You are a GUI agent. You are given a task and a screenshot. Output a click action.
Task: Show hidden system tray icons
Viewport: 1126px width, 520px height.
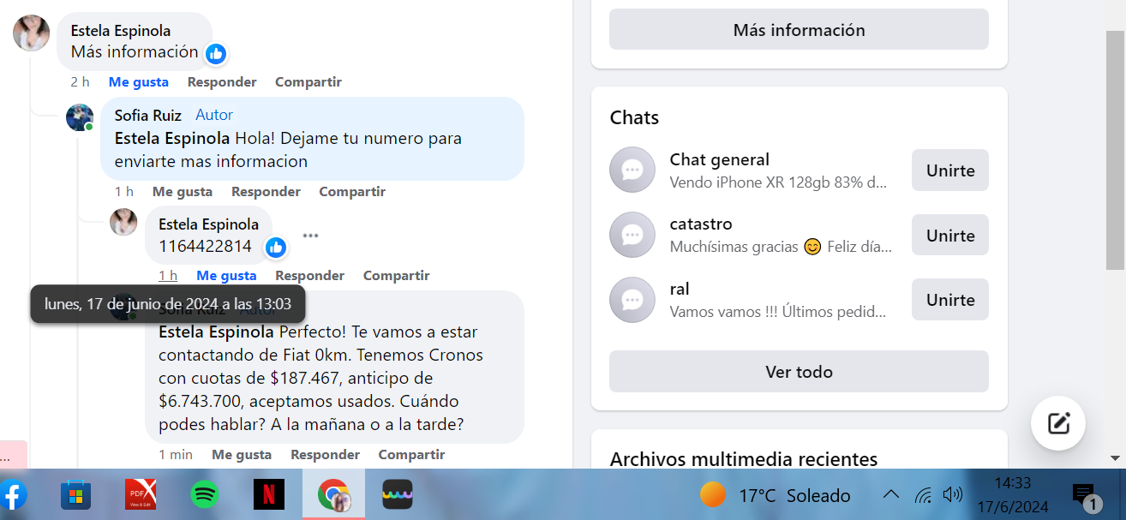click(891, 495)
